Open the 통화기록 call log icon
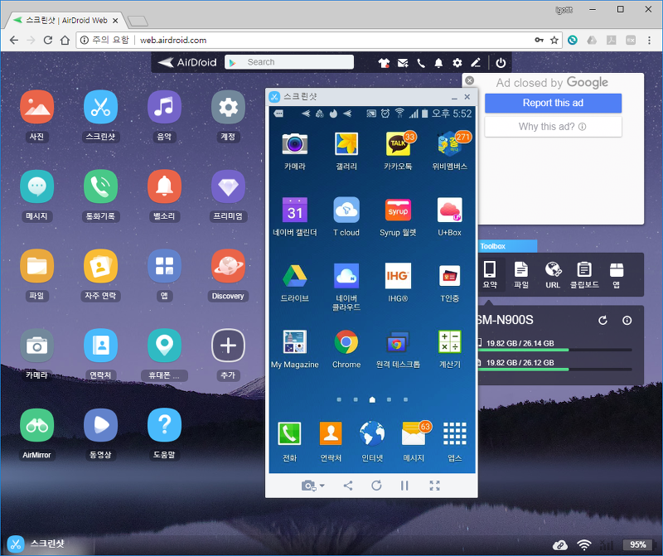This screenshot has width=663, height=556. pyautogui.click(x=100, y=186)
